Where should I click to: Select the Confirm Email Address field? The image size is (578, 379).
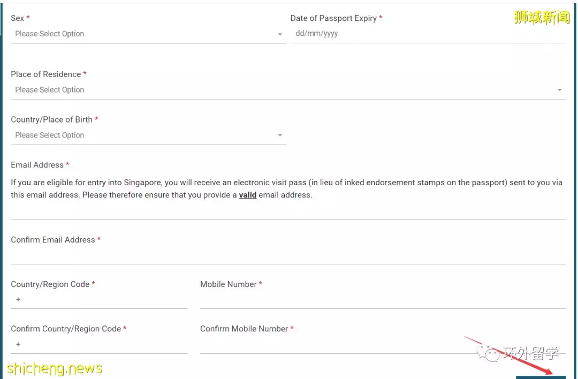coord(288,256)
